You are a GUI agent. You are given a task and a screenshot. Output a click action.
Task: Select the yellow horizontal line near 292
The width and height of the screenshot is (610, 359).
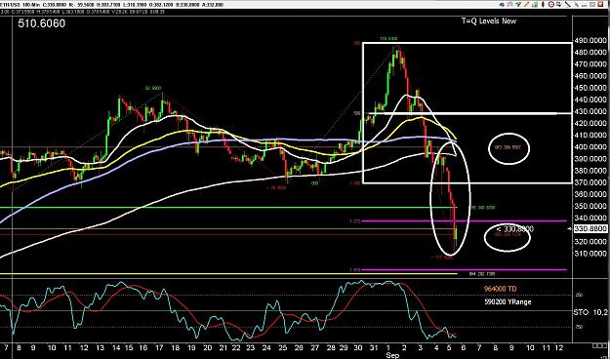pos(228,274)
